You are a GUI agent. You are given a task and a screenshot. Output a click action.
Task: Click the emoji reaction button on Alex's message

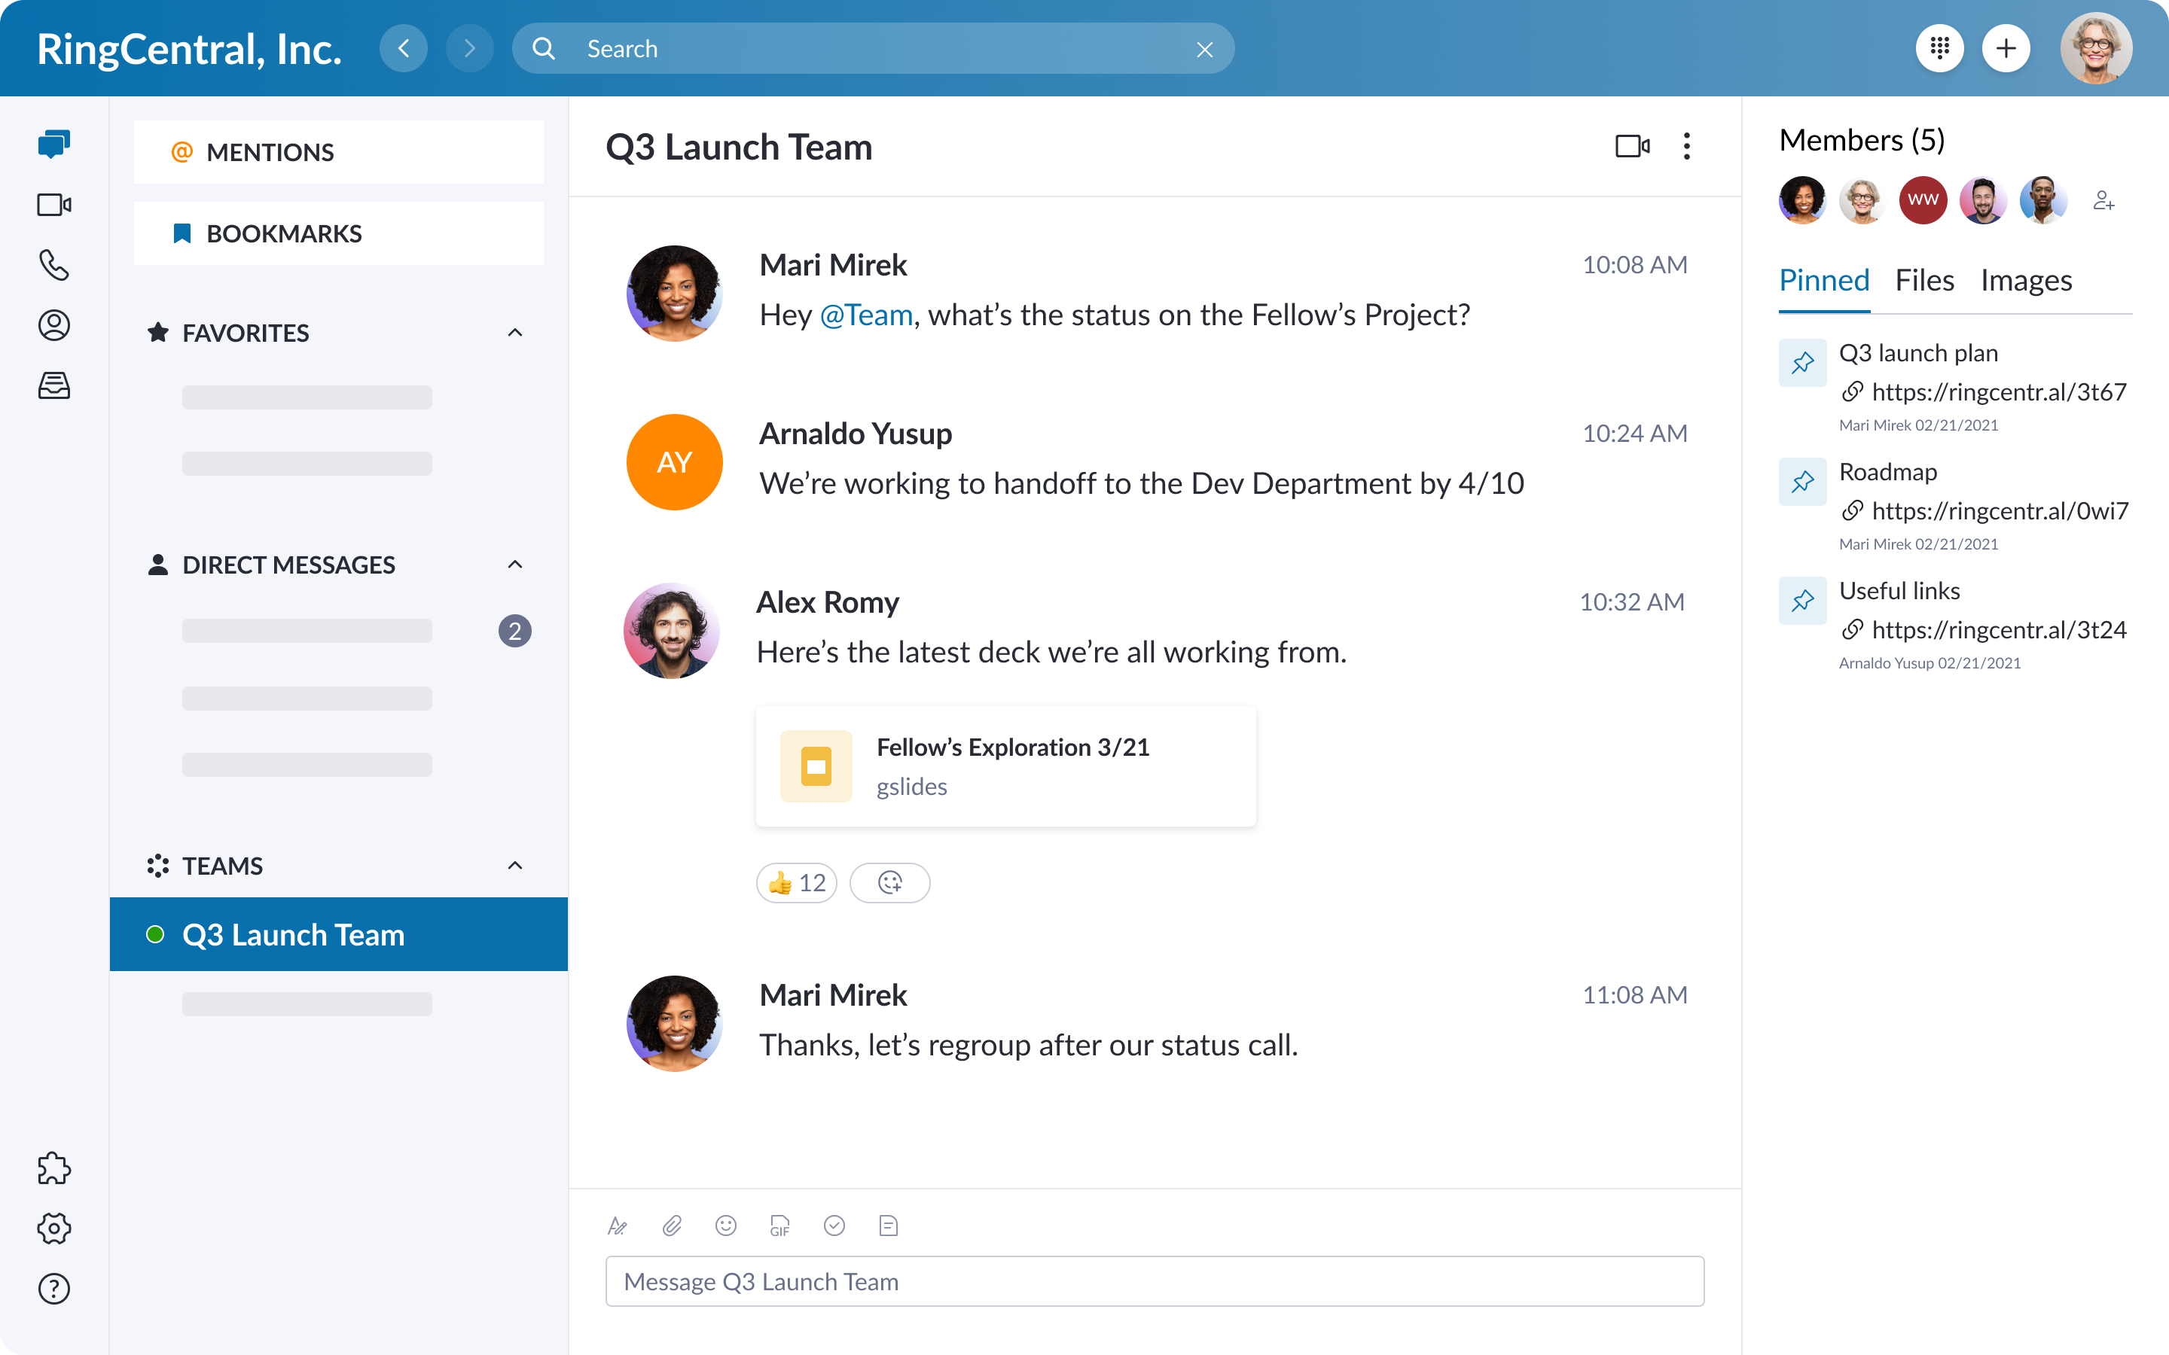pyautogui.click(x=890, y=882)
